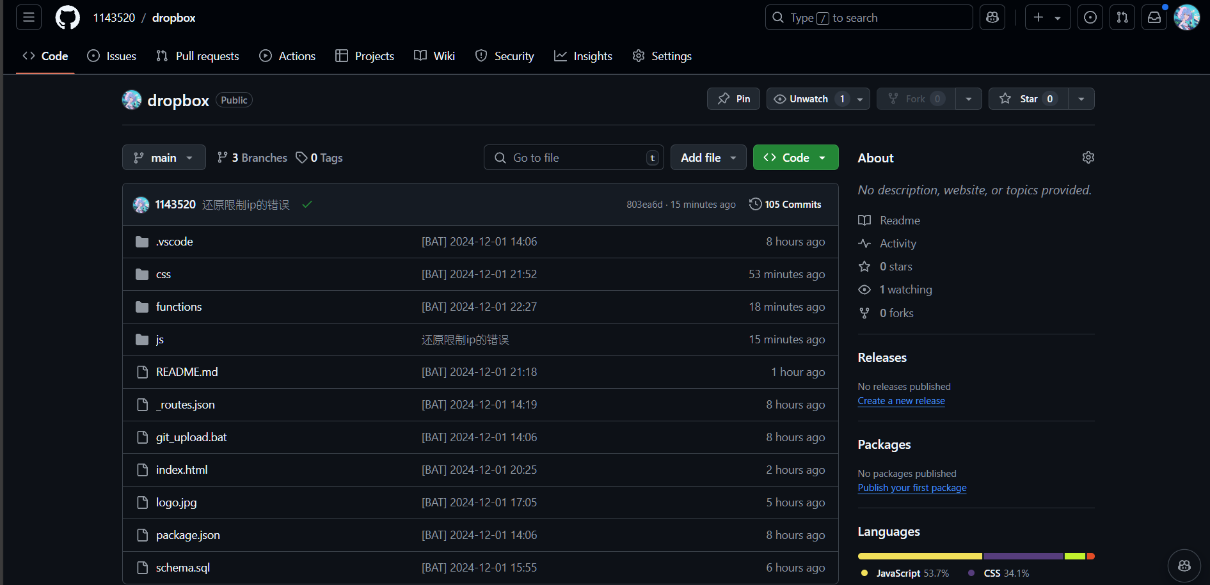Viewport: 1210px width, 585px height.
Task: Expand the main branch dropdown
Action: pos(164,158)
